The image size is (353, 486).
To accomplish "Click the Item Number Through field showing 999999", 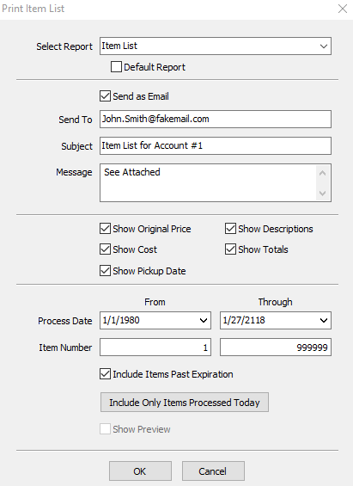I will click(276, 348).
